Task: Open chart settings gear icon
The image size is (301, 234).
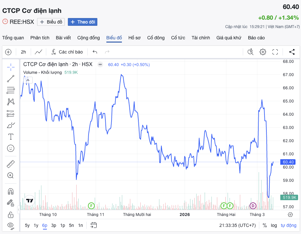Action: 263,52
